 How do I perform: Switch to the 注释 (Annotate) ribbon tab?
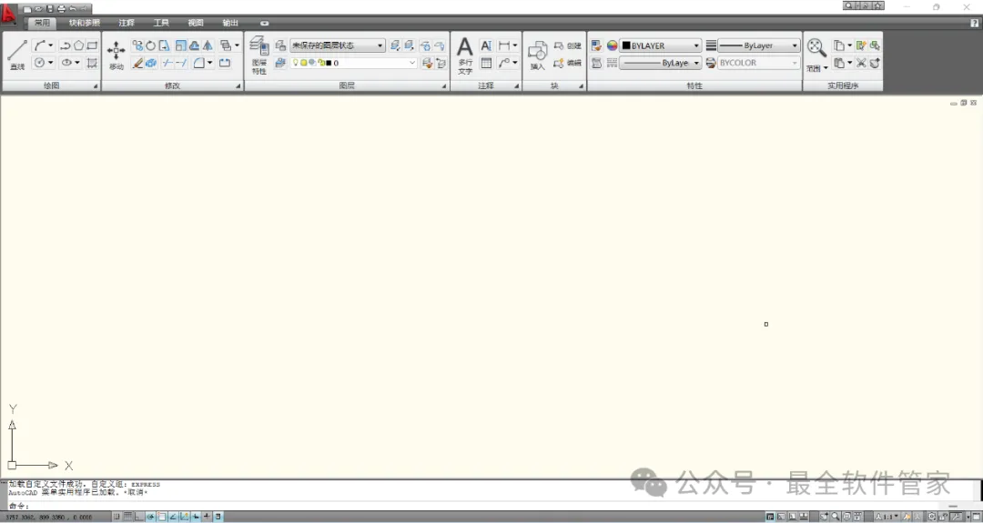pyautogui.click(x=127, y=23)
